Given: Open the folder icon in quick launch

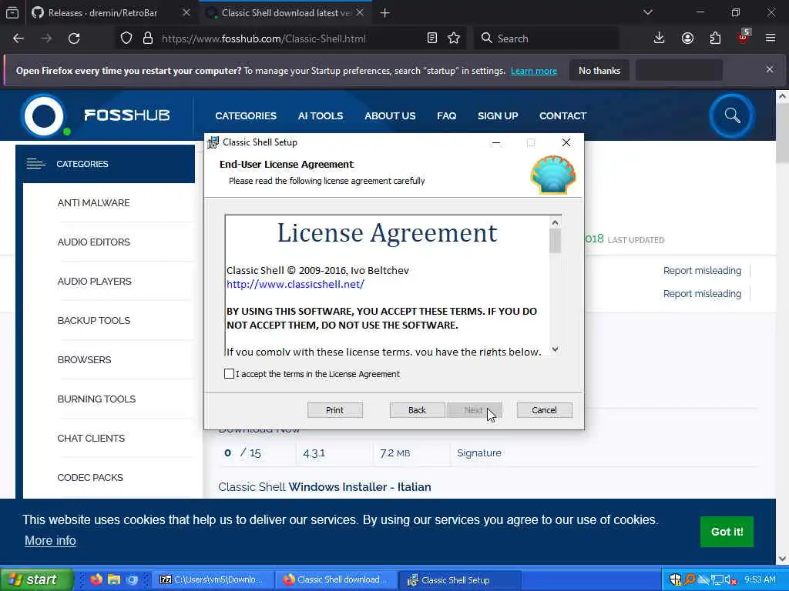Looking at the screenshot, I should [114, 579].
